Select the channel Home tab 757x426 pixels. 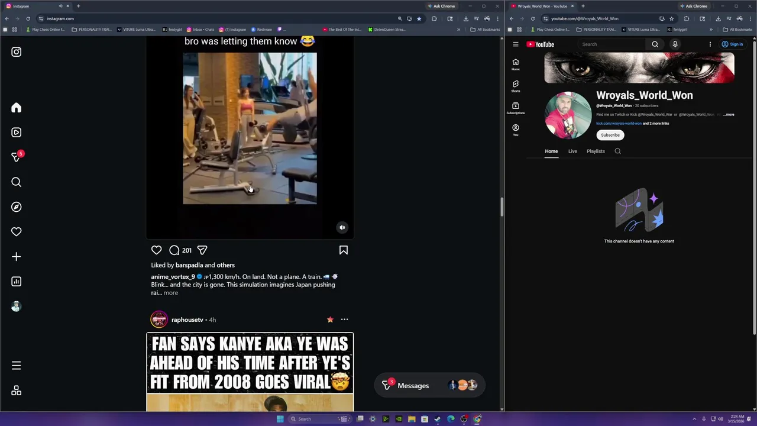pyautogui.click(x=551, y=151)
